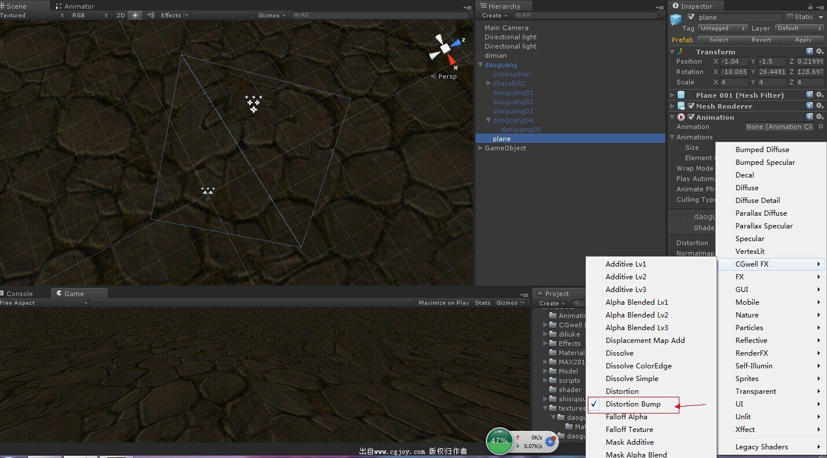
Task: Open the CGwell FX shader submenu
Action: pos(770,264)
